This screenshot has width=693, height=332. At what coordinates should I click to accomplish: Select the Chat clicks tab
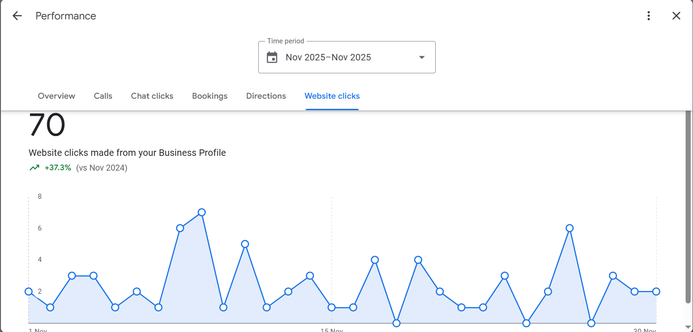pos(152,96)
